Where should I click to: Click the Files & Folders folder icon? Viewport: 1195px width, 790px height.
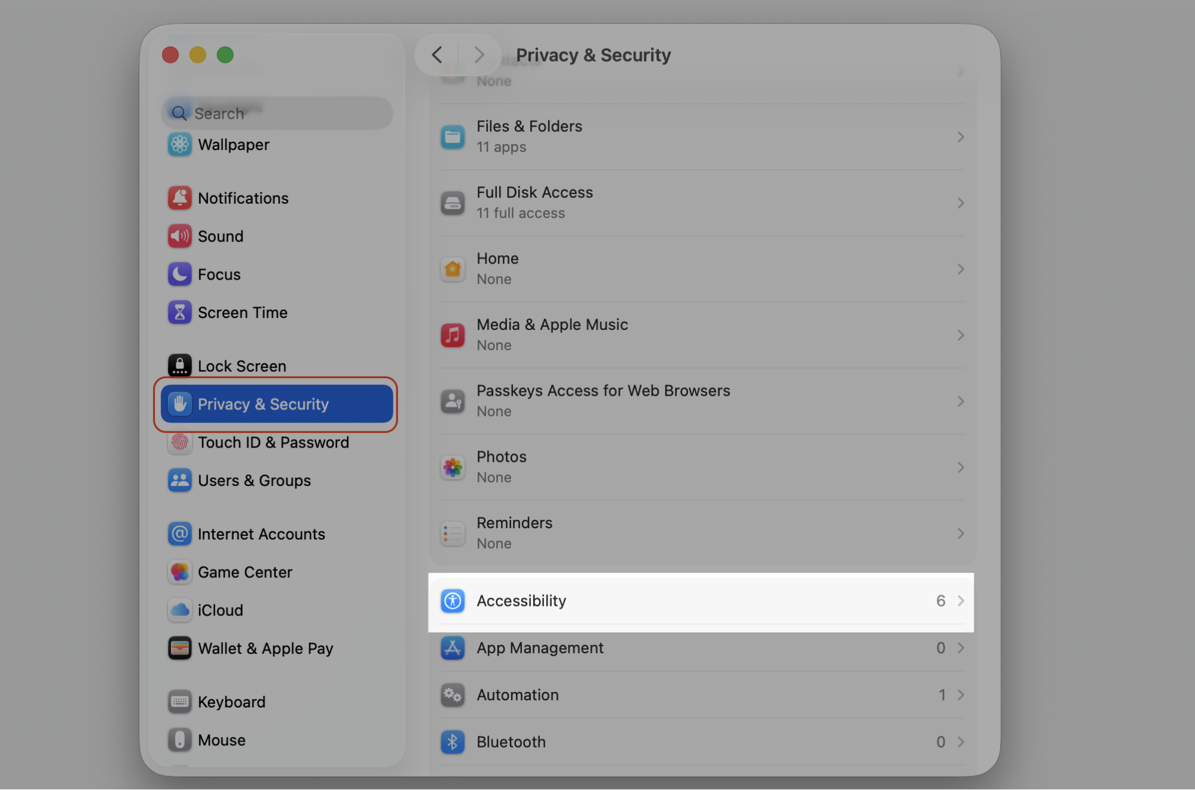(453, 137)
